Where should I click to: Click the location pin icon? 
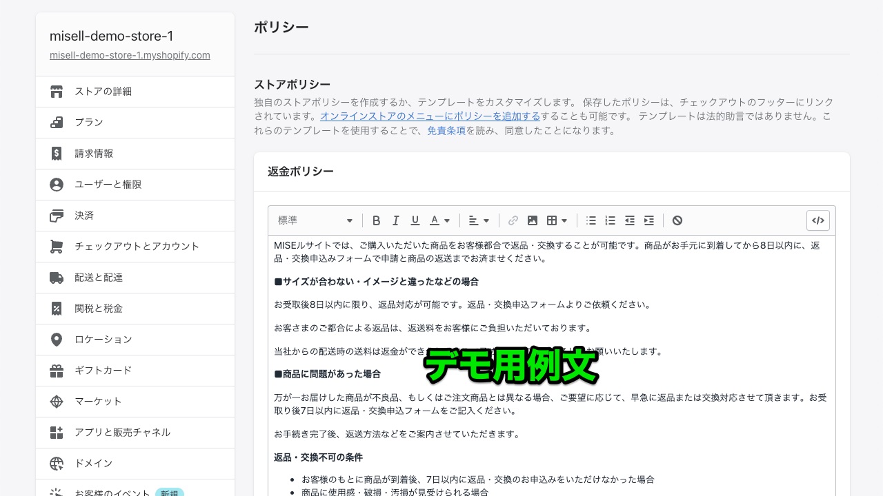57,340
